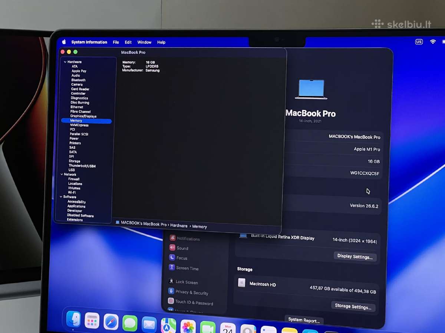Open Launchpad apps grid in Dock

click(92, 320)
